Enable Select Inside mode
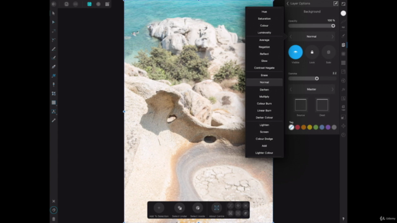This screenshot has height=223, width=397. [x=197, y=208]
